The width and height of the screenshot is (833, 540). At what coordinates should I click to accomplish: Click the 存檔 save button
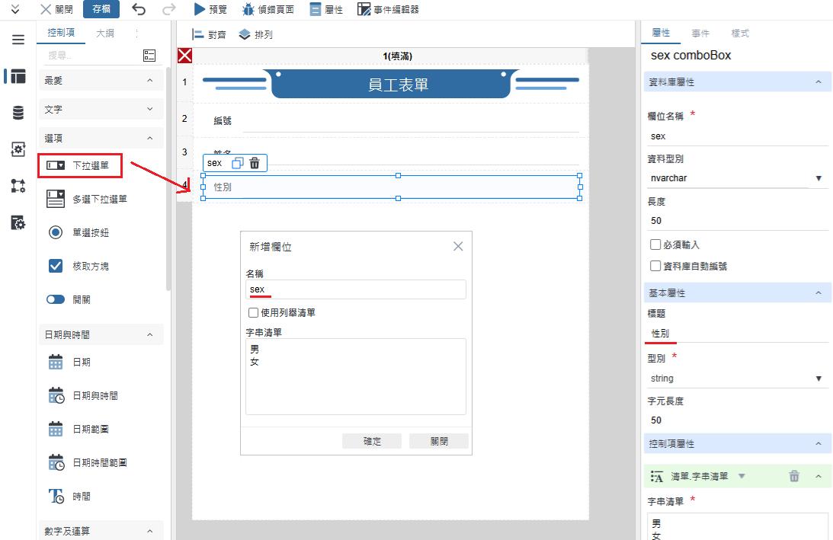[x=101, y=9]
